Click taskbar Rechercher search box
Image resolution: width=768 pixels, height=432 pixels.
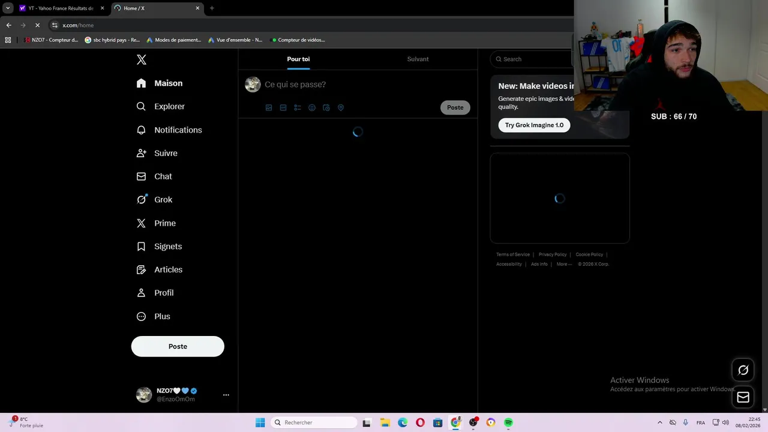coord(314,422)
